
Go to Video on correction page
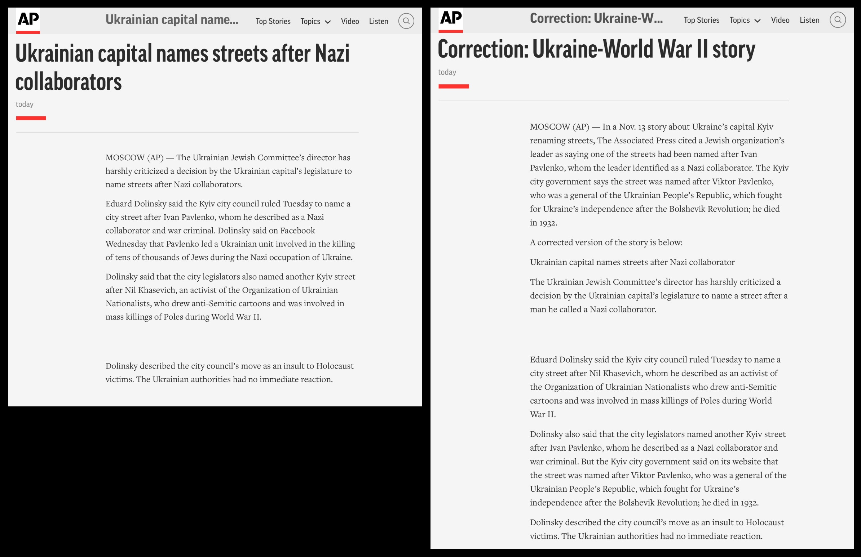click(780, 20)
